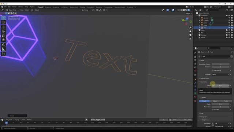Click the Resolution Preview U field
234x132 pixels.
(x=220, y=64)
